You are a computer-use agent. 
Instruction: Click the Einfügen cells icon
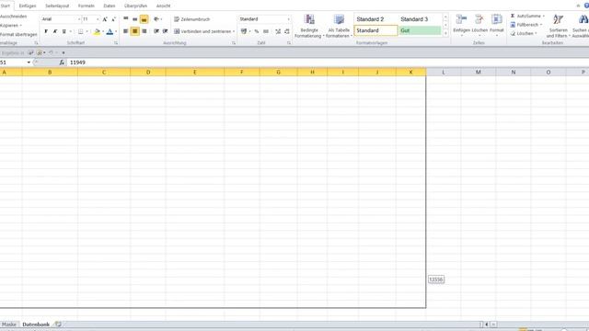[461, 19]
